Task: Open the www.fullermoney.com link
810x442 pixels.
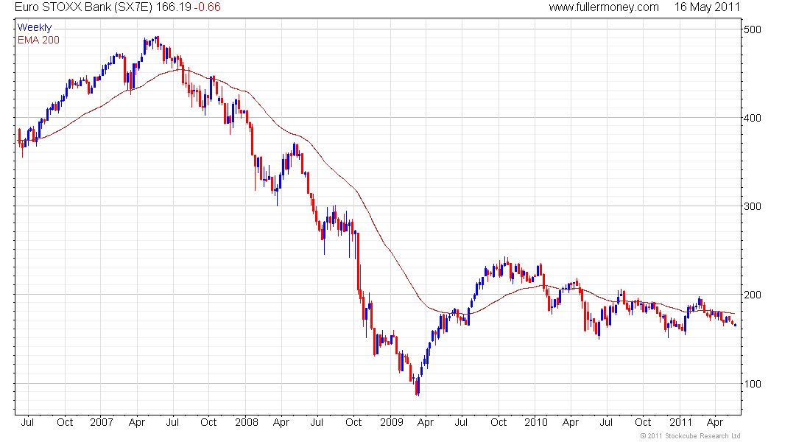Action: coord(603,7)
